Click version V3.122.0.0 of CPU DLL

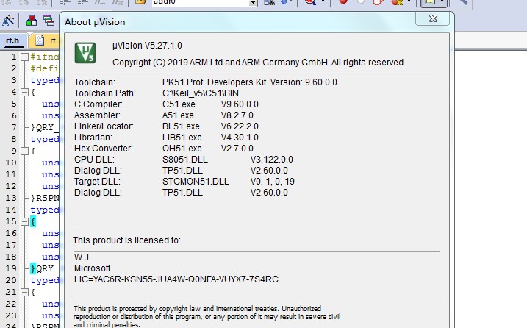(x=271, y=160)
